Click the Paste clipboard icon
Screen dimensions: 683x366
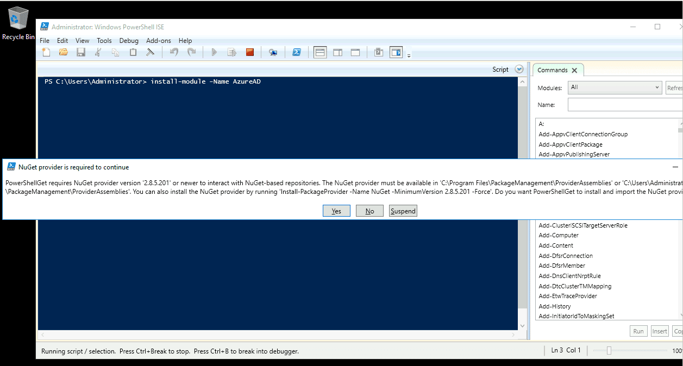click(133, 52)
